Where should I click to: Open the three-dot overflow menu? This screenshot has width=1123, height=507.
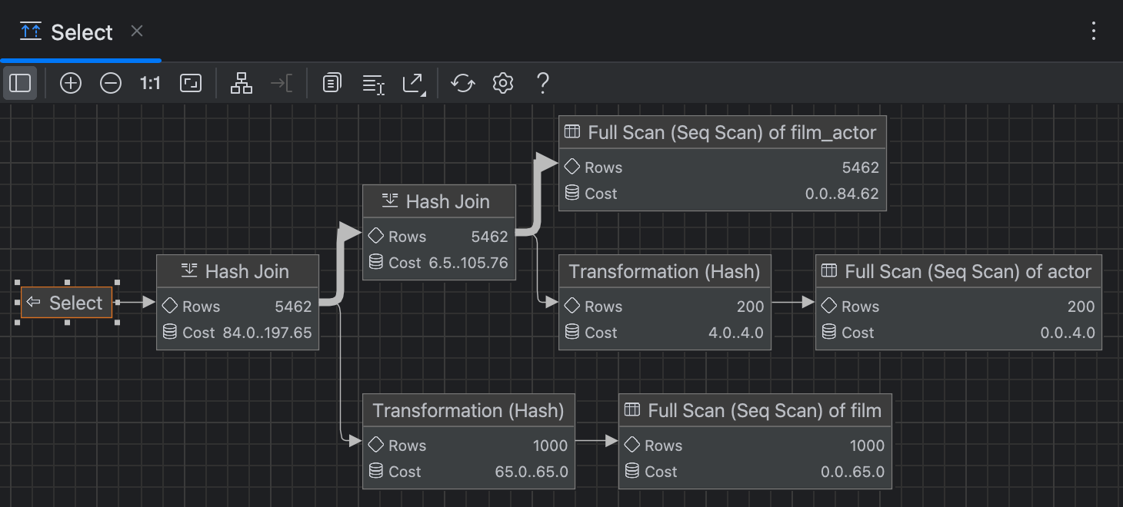coord(1095,31)
